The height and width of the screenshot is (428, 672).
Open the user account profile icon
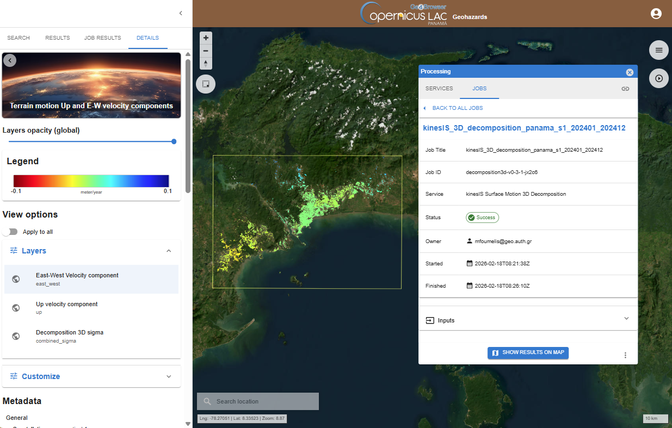click(x=656, y=14)
